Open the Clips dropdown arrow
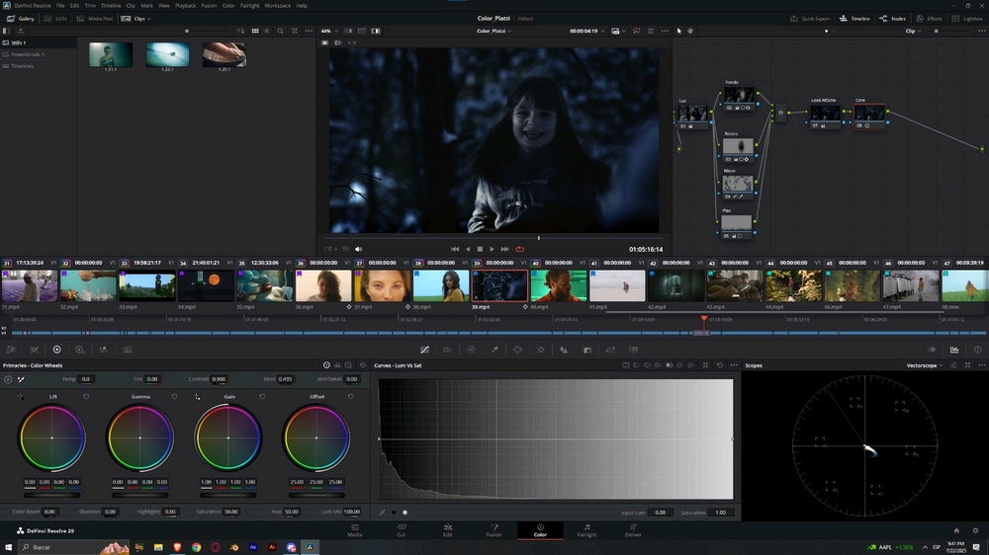Image resolution: width=989 pixels, height=555 pixels. click(149, 19)
